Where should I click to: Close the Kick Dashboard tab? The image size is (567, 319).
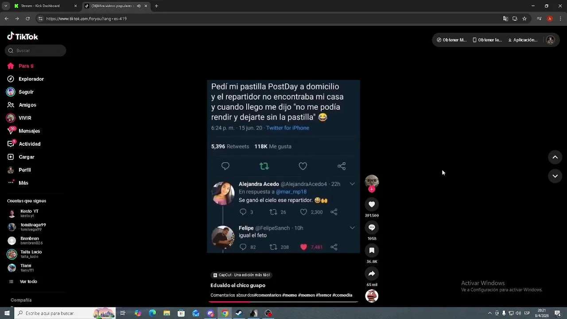(x=75, y=6)
